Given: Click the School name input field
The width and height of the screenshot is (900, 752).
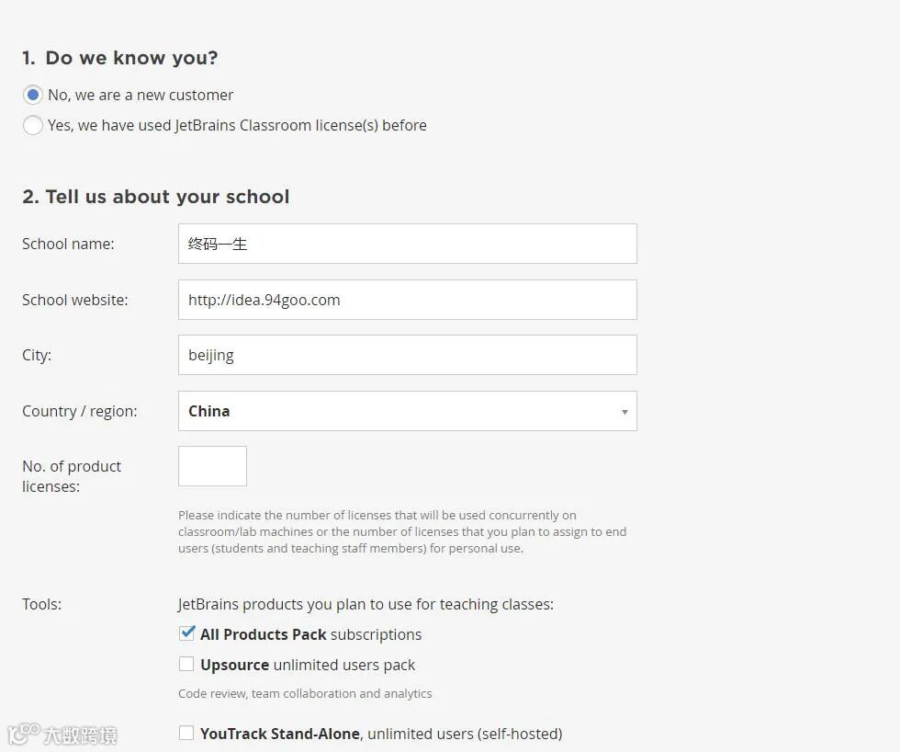Looking at the screenshot, I should pyautogui.click(x=407, y=244).
